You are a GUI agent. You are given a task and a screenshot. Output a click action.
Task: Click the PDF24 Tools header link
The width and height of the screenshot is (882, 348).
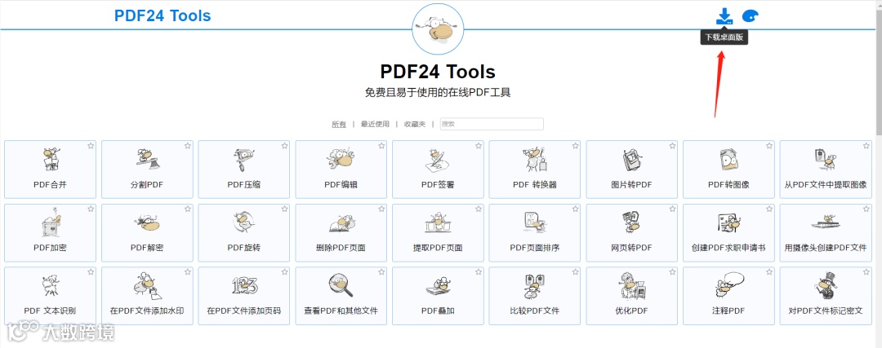163,15
